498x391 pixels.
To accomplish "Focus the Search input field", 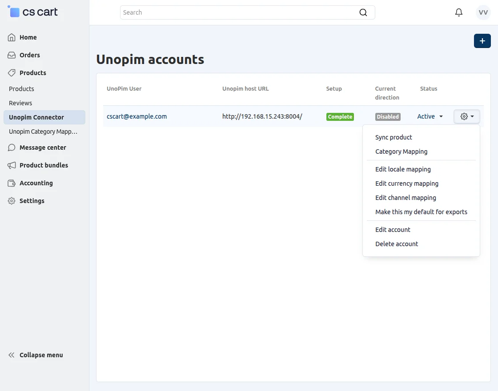I will pos(240,12).
